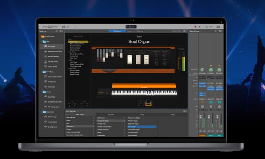Click the orange sustain pedal icon

(148, 103)
